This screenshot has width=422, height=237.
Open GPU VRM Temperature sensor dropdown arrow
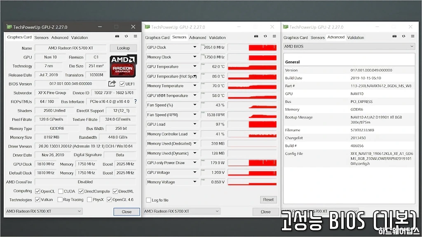click(195, 95)
